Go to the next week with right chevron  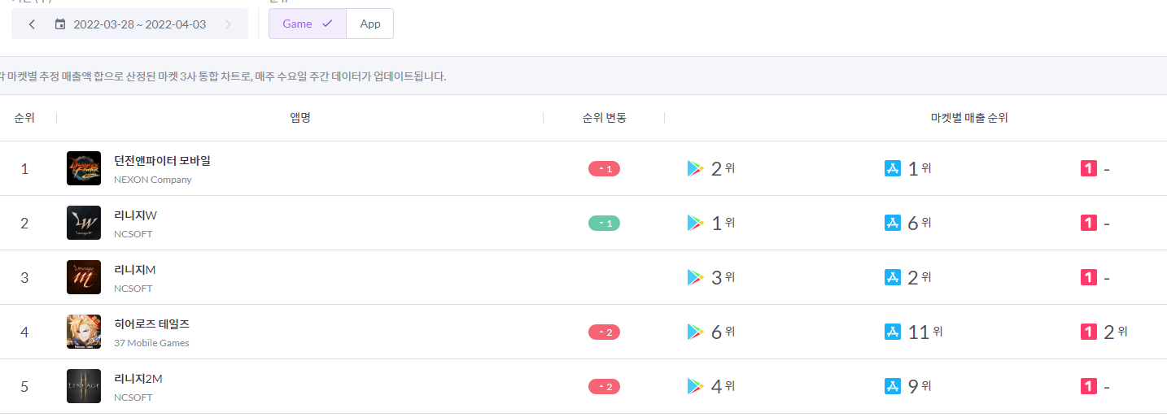tap(227, 24)
